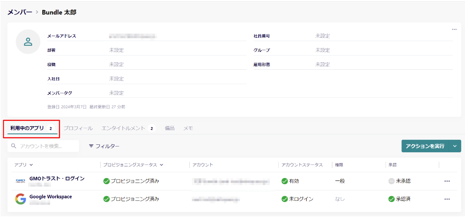Viewport: 465px width, 217px height.
Task: Select the 備品 tab
Action: 170,129
